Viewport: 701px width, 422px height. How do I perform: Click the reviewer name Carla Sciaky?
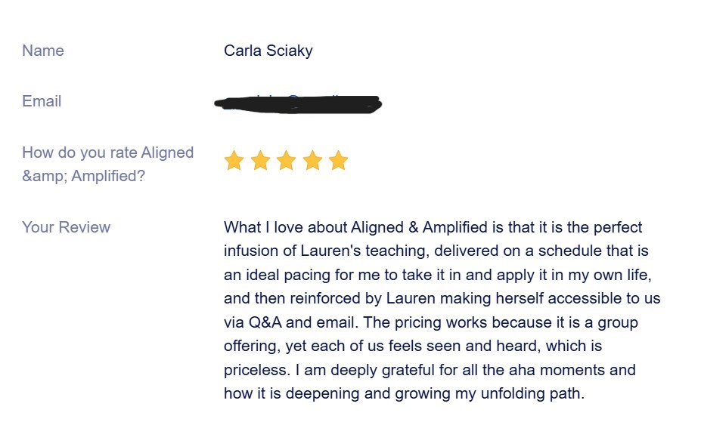[268, 51]
